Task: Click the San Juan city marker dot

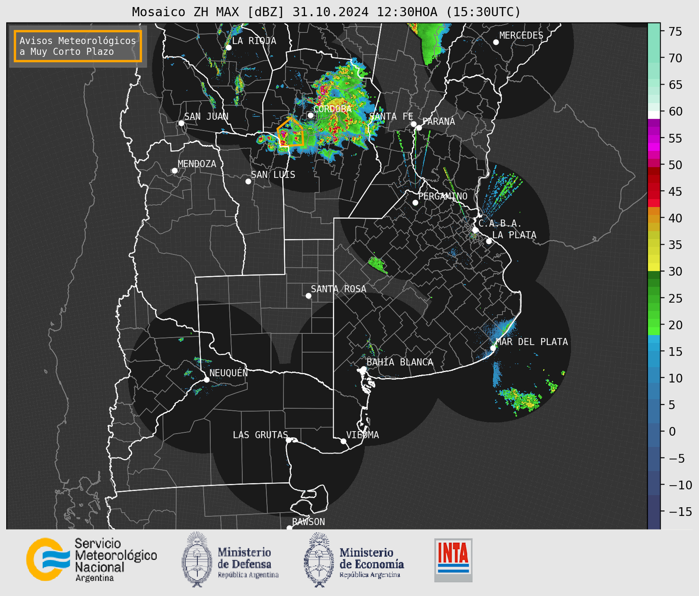Action: [181, 123]
